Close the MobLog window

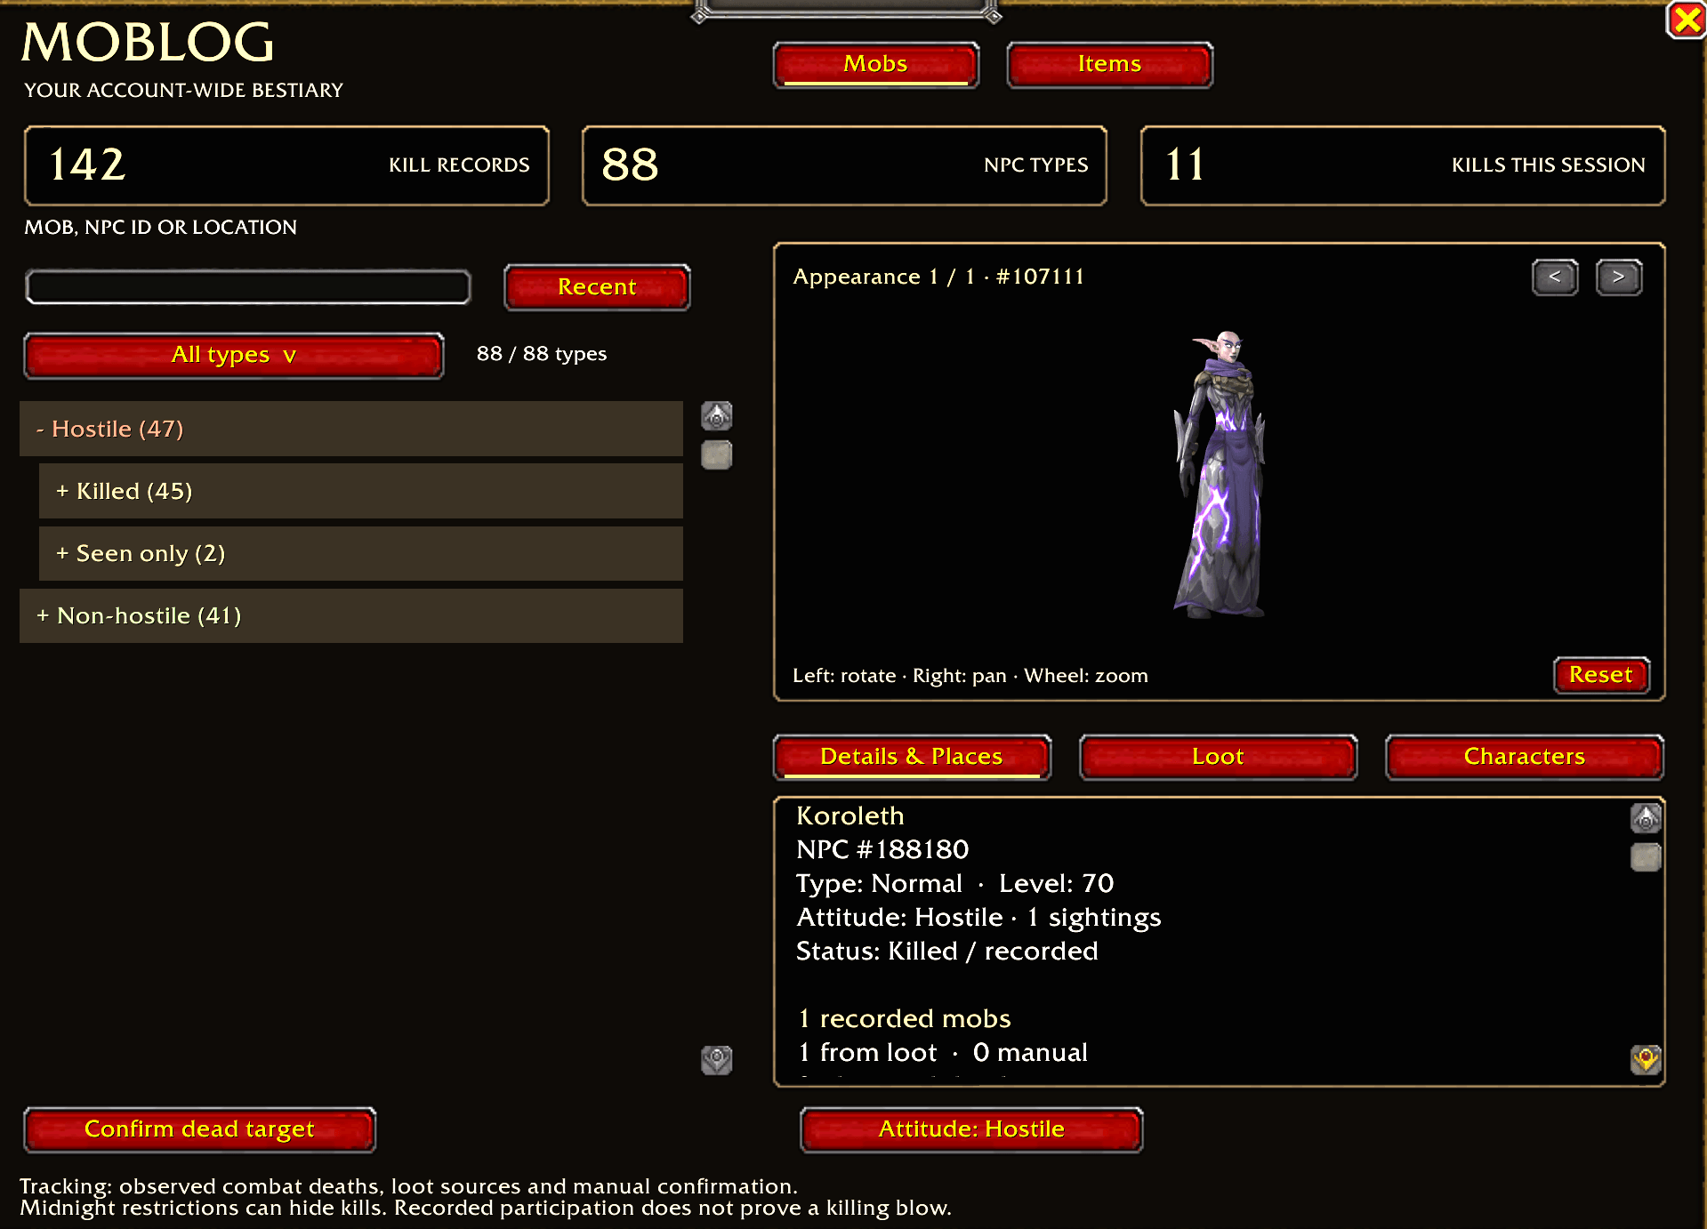1686,20
